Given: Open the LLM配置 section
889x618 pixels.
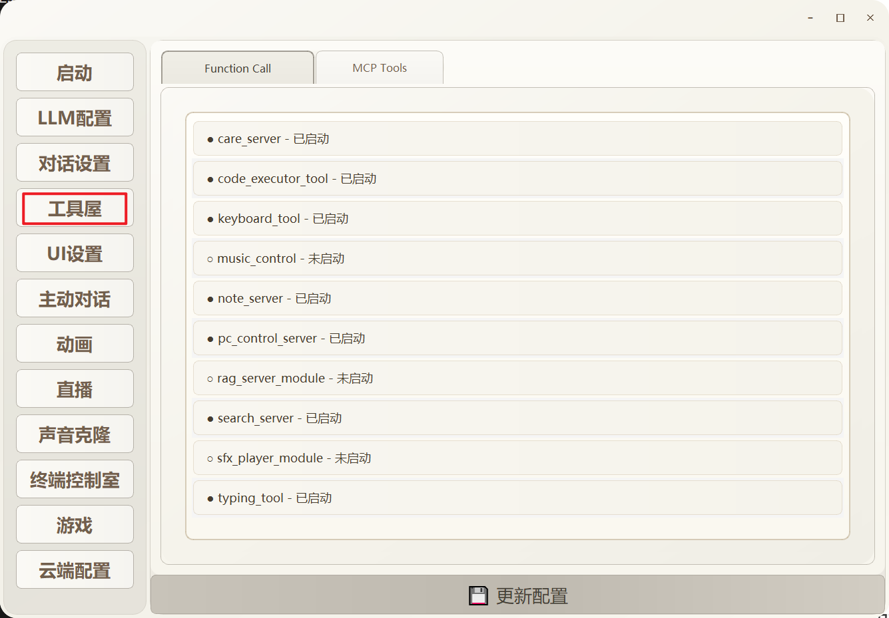Looking at the screenshot, I should click(x=75, y=118).
